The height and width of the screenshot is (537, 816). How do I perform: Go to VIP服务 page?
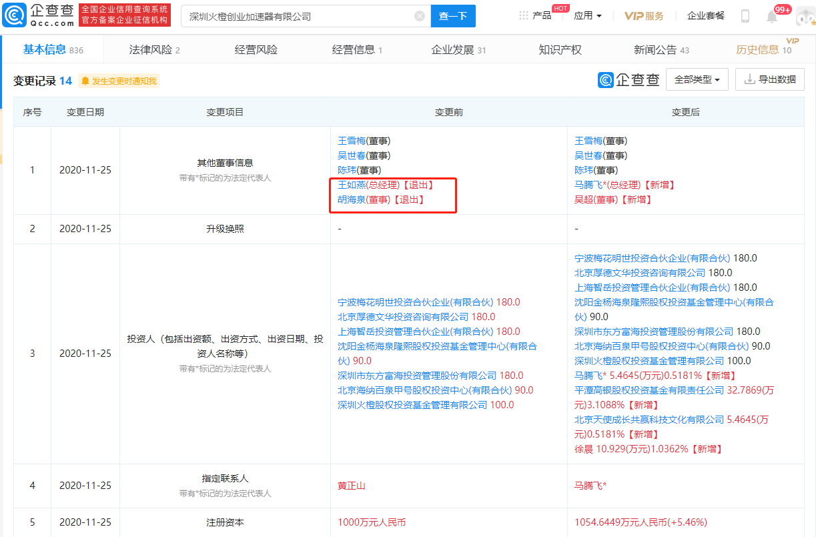coord(644,15)
